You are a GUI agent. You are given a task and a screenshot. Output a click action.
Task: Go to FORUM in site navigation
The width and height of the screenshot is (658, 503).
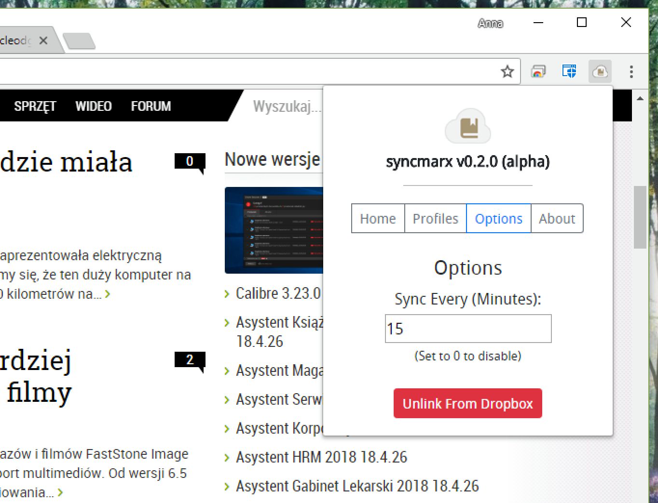(151, 106)
